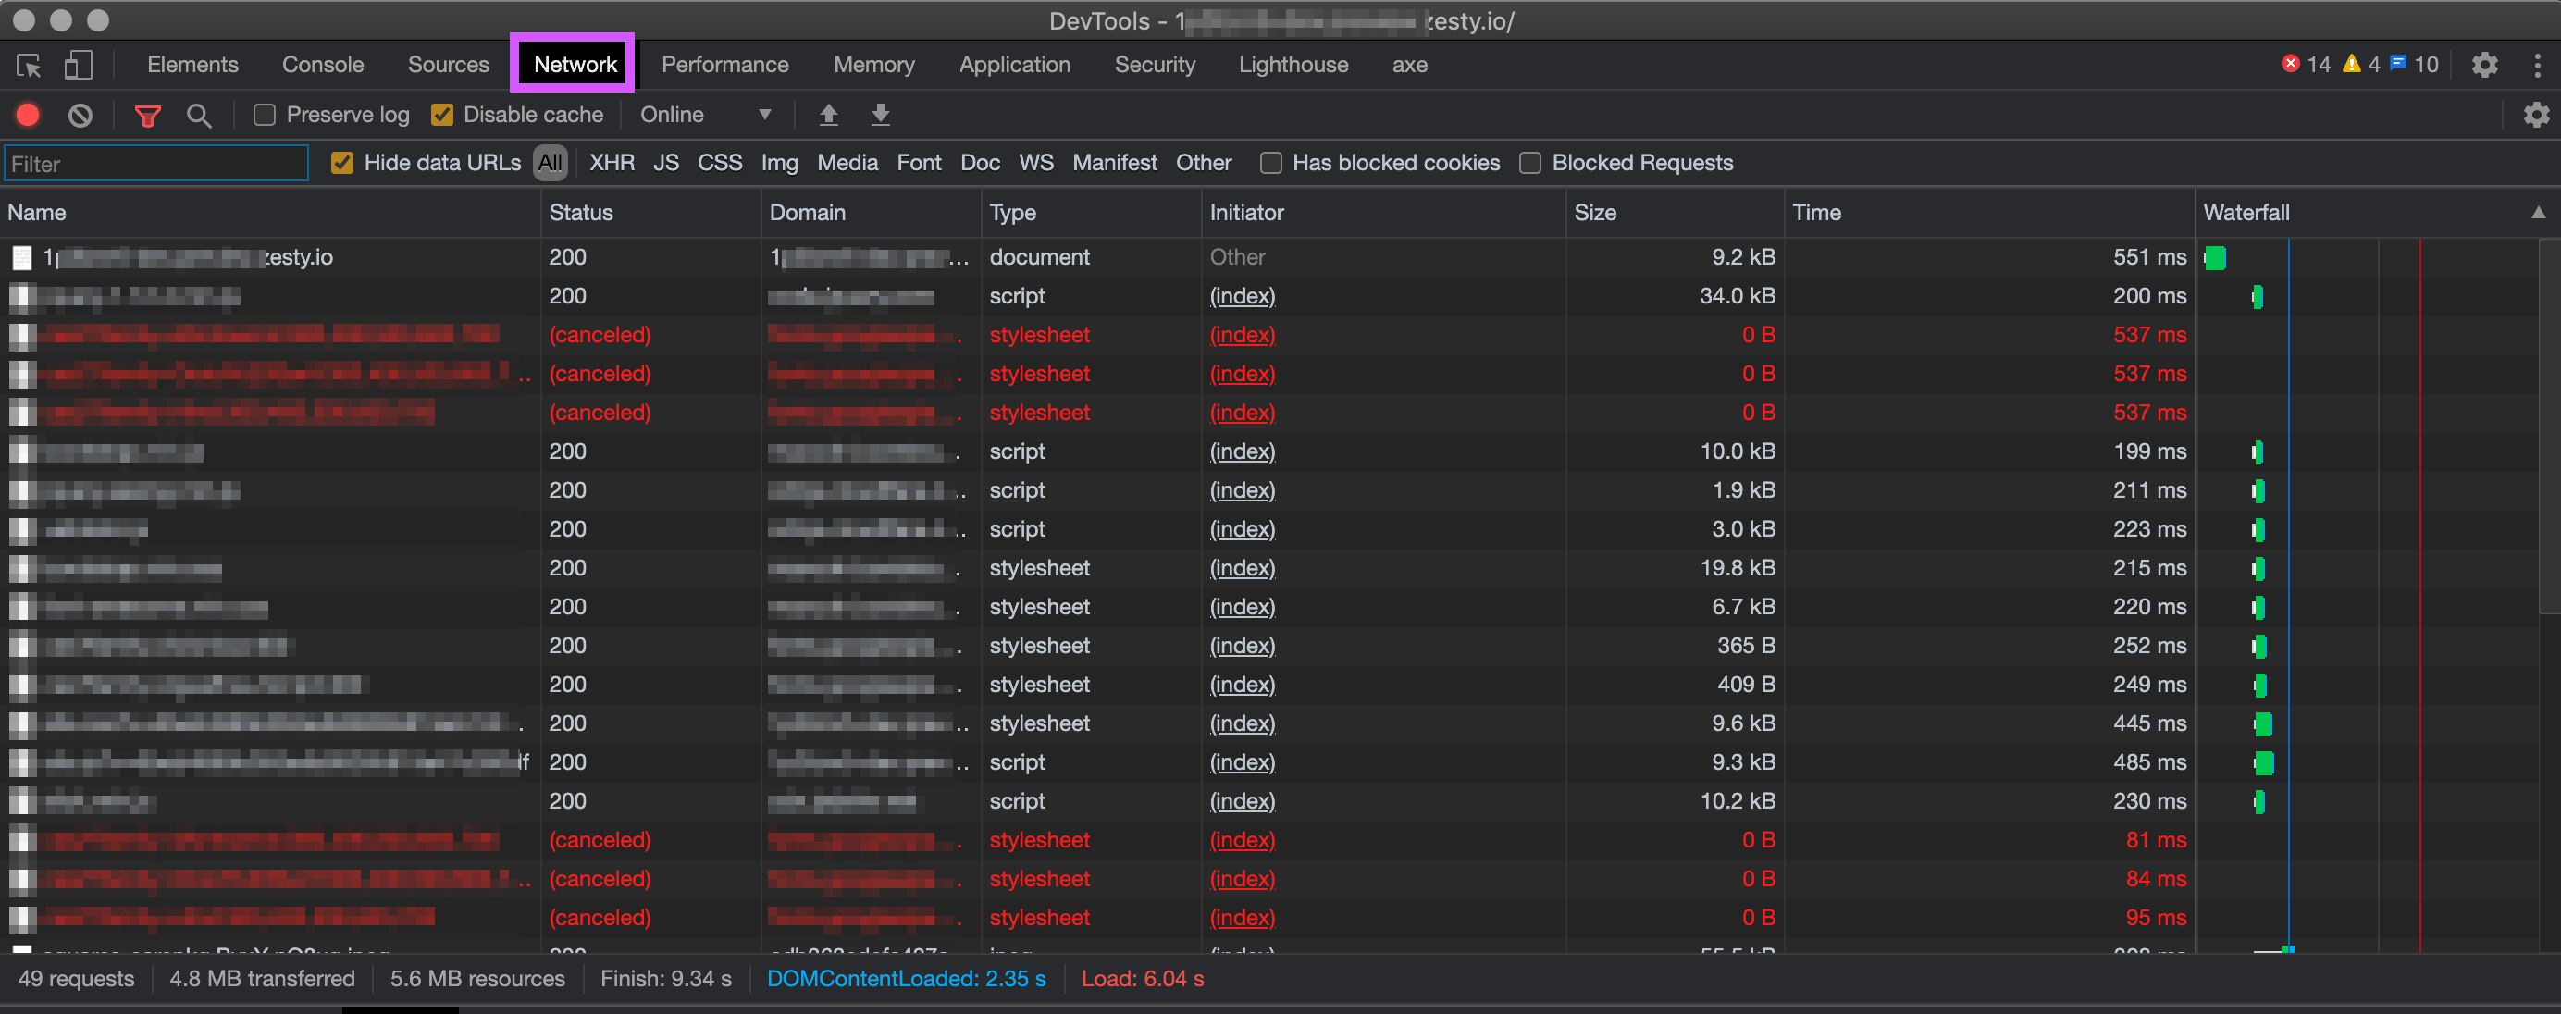Select the Network tab

click(x=575, y=65)
